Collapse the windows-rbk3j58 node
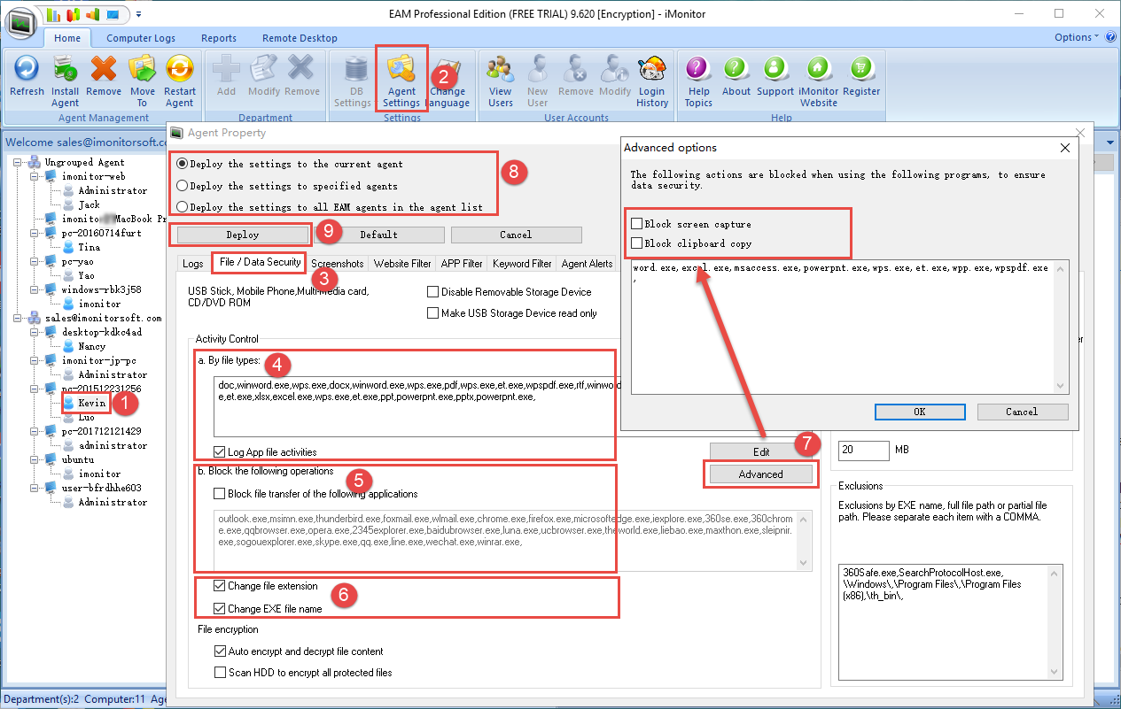Viewport: 1121px width, 709px height. click(x=35, y=289)
